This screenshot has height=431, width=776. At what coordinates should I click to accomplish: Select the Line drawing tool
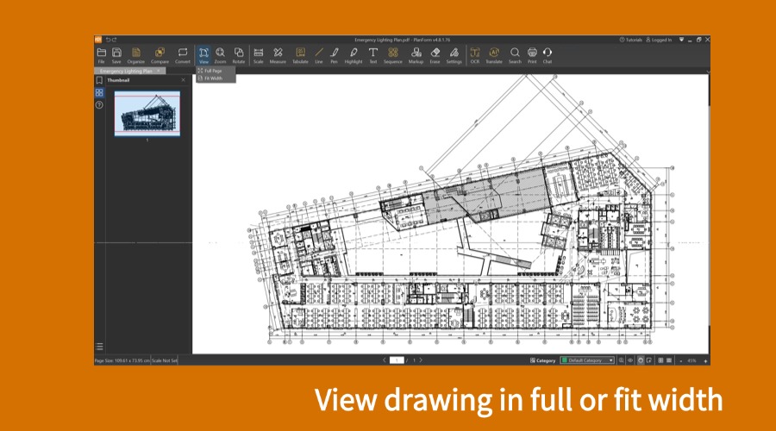tap(319, 55)
